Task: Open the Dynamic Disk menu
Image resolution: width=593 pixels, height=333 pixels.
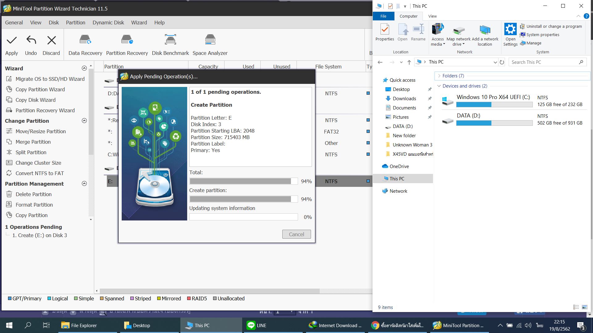Action: click(x=108, y=23)
